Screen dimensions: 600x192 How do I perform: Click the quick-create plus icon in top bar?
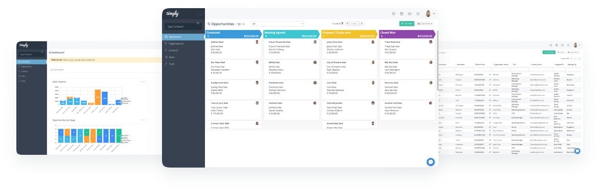tap(394, 14)
